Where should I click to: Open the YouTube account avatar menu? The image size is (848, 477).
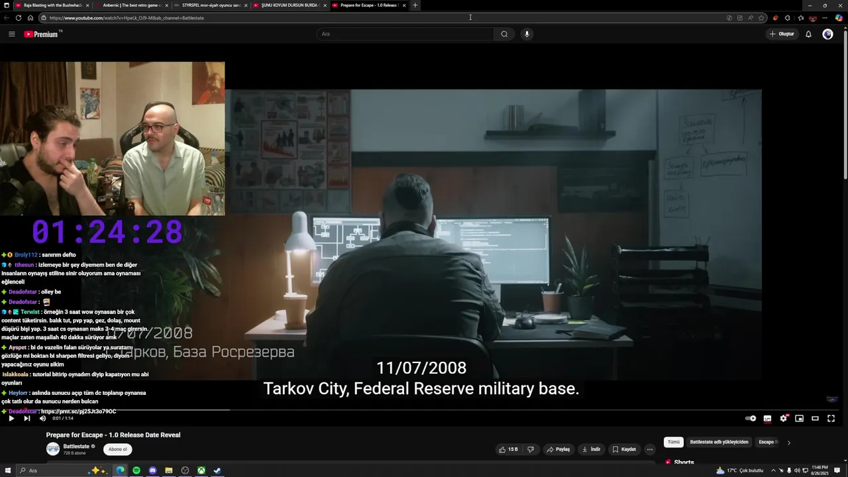[x=827, y=34]
